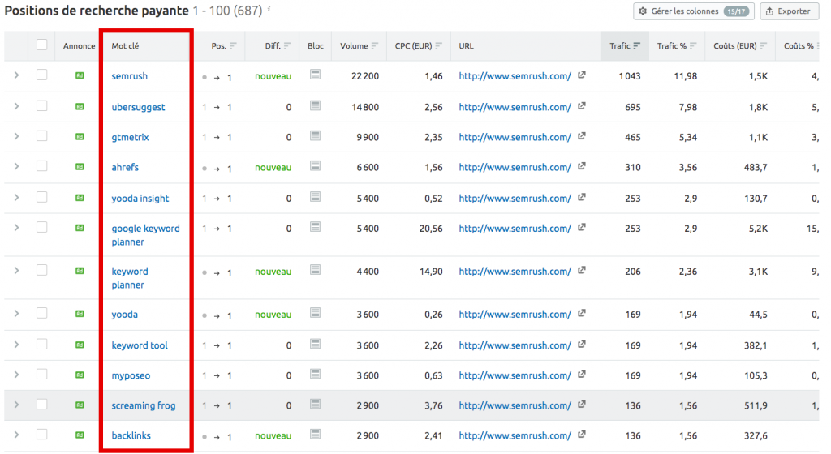Click the Annonce column header
Image resolution: width=831 pixels, height=454 pixels.
tap(79, 46)
